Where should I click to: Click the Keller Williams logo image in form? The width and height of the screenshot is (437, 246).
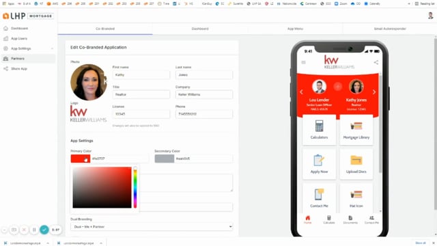tap(88, 114)
